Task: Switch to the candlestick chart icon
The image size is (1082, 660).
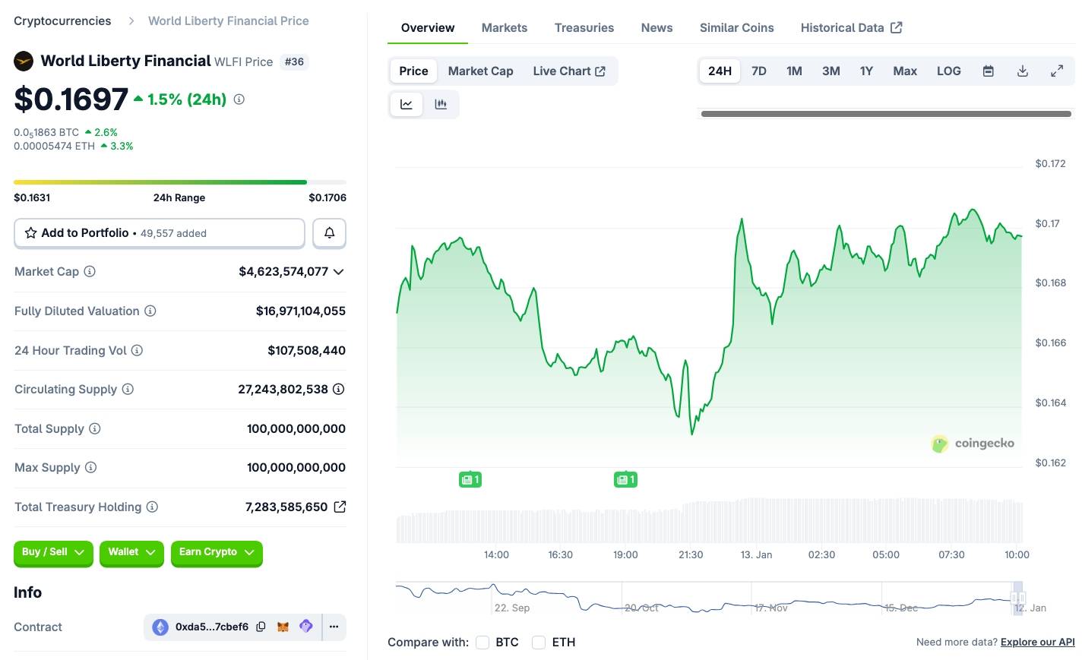Action: pyautogui.click(x=441, y=104)
